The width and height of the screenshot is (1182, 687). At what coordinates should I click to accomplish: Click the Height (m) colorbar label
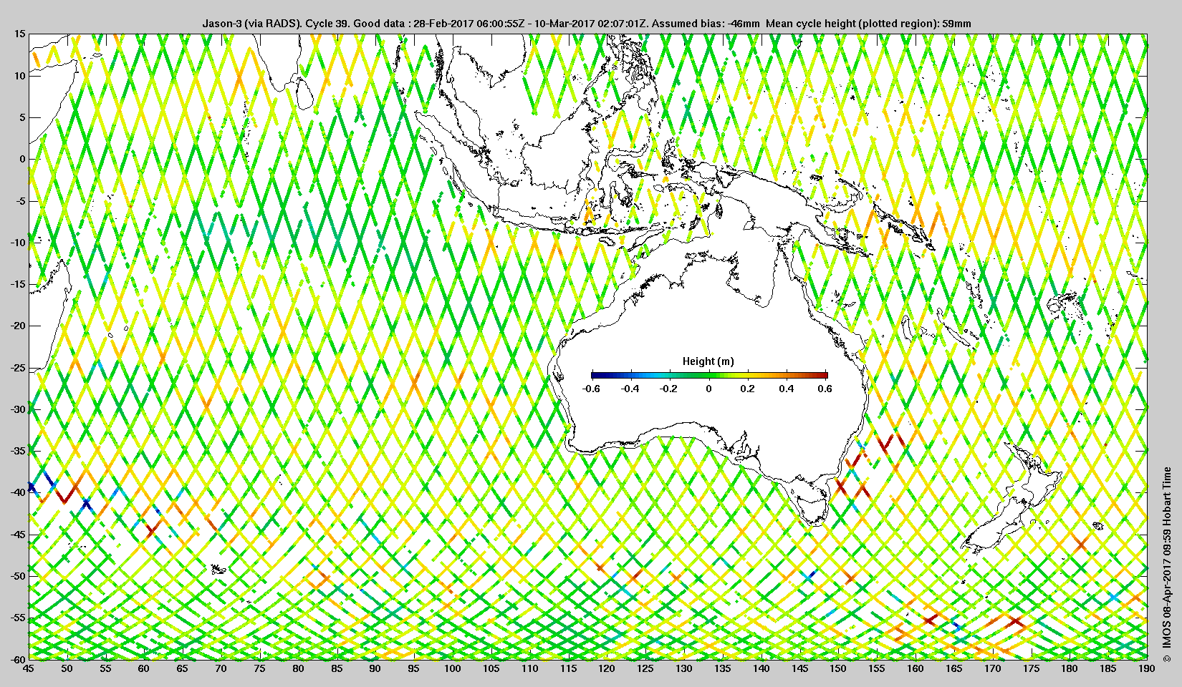tap(708, 361)
